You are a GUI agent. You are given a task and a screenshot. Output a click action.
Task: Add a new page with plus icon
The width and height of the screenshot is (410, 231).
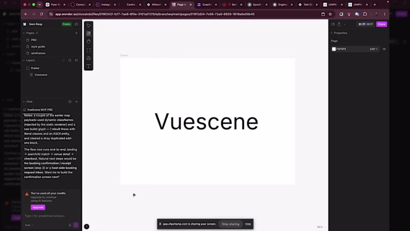click(x=76, y=33)
